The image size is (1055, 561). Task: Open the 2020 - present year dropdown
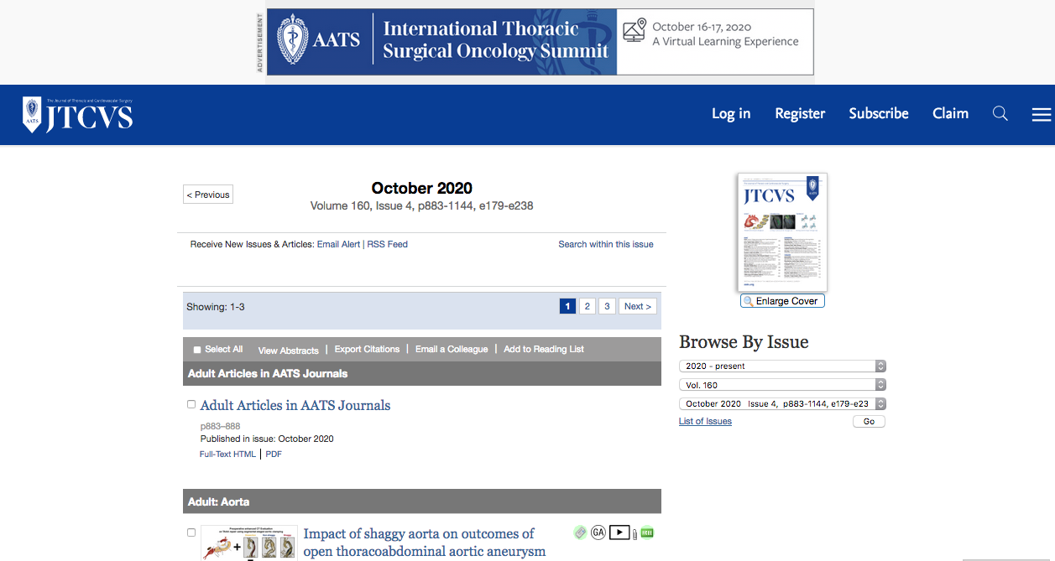782,366
